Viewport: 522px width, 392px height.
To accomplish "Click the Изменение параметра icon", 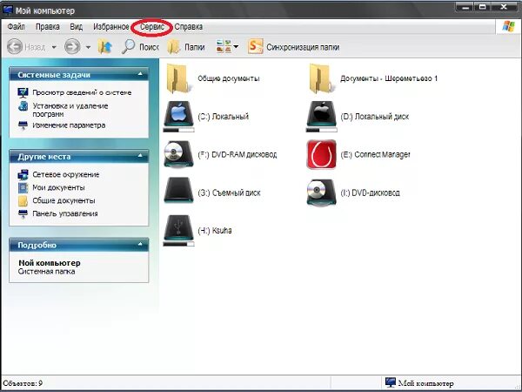I will [23, 125].
